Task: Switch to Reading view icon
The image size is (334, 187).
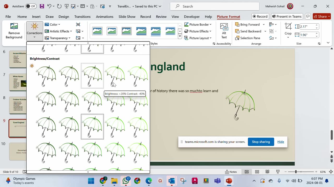Action: pos(267,172)
